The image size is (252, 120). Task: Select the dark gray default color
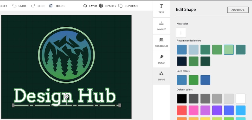pyautogui.click(x=193, y=99)
